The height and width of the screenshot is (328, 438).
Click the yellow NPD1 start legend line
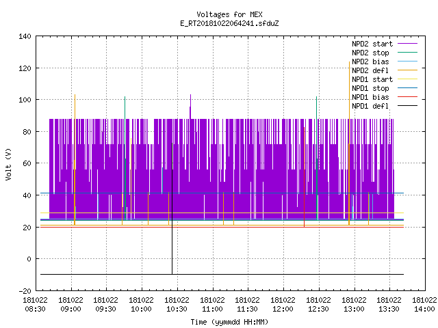click(407, 79)
